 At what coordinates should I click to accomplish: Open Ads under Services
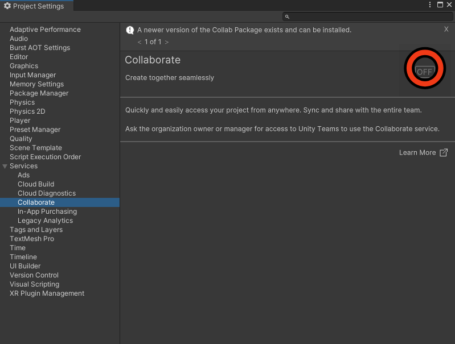pos(23,175)
